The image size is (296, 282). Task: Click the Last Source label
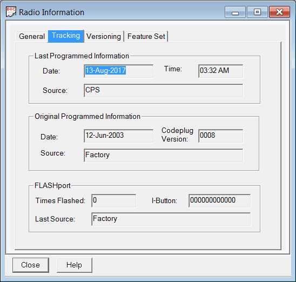55,219
